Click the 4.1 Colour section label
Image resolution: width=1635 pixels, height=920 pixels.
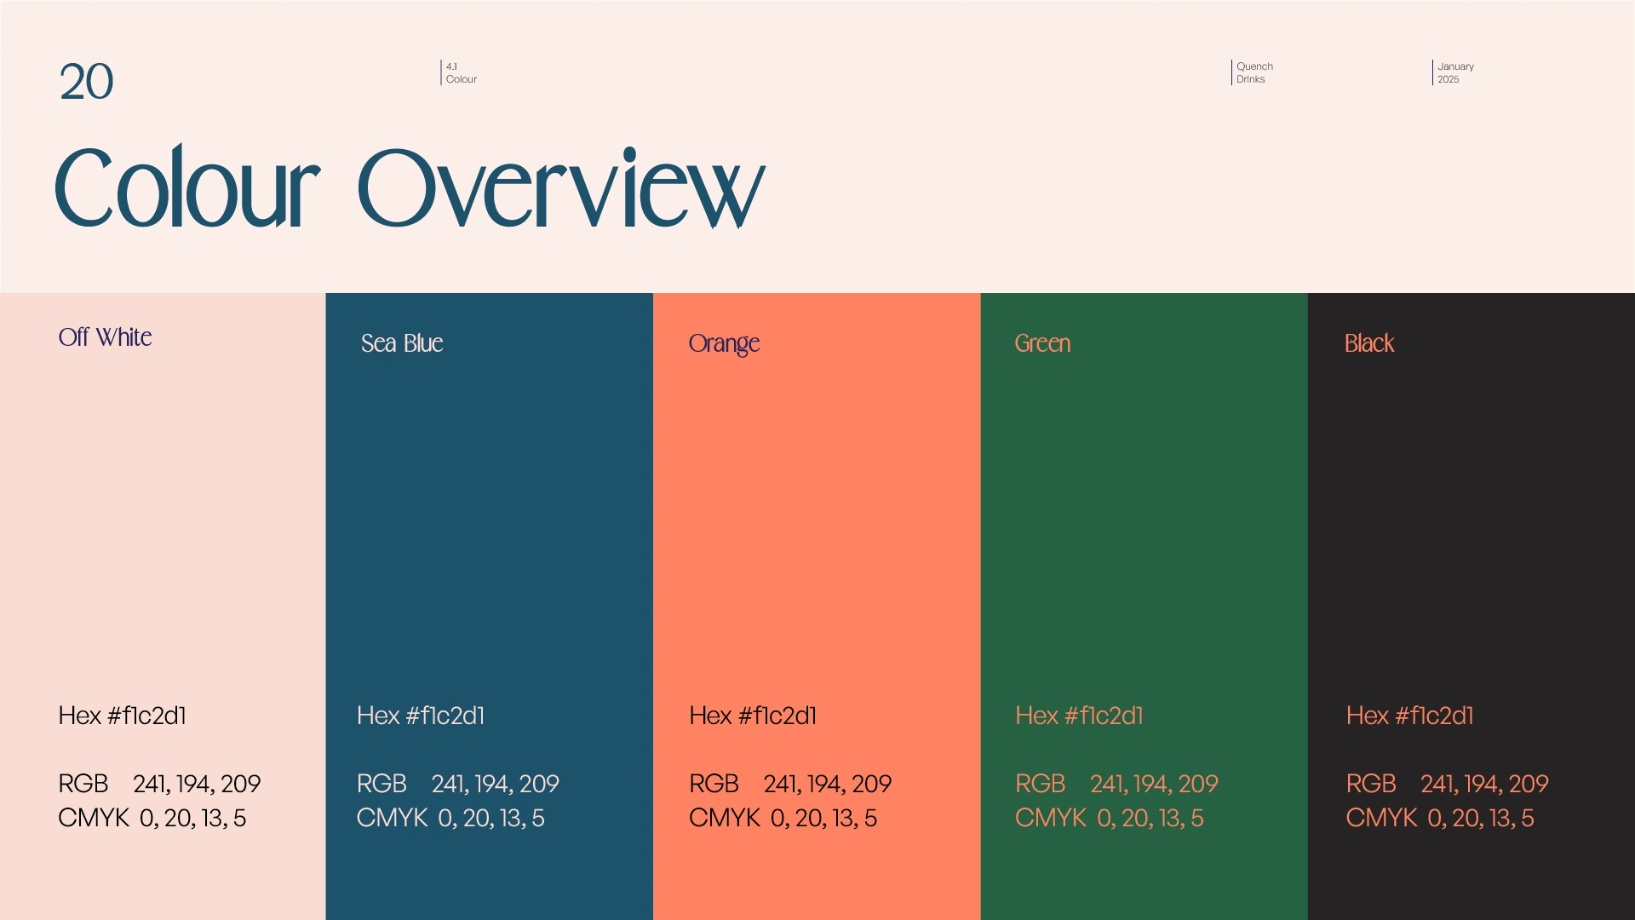click(x=461, y=72)
